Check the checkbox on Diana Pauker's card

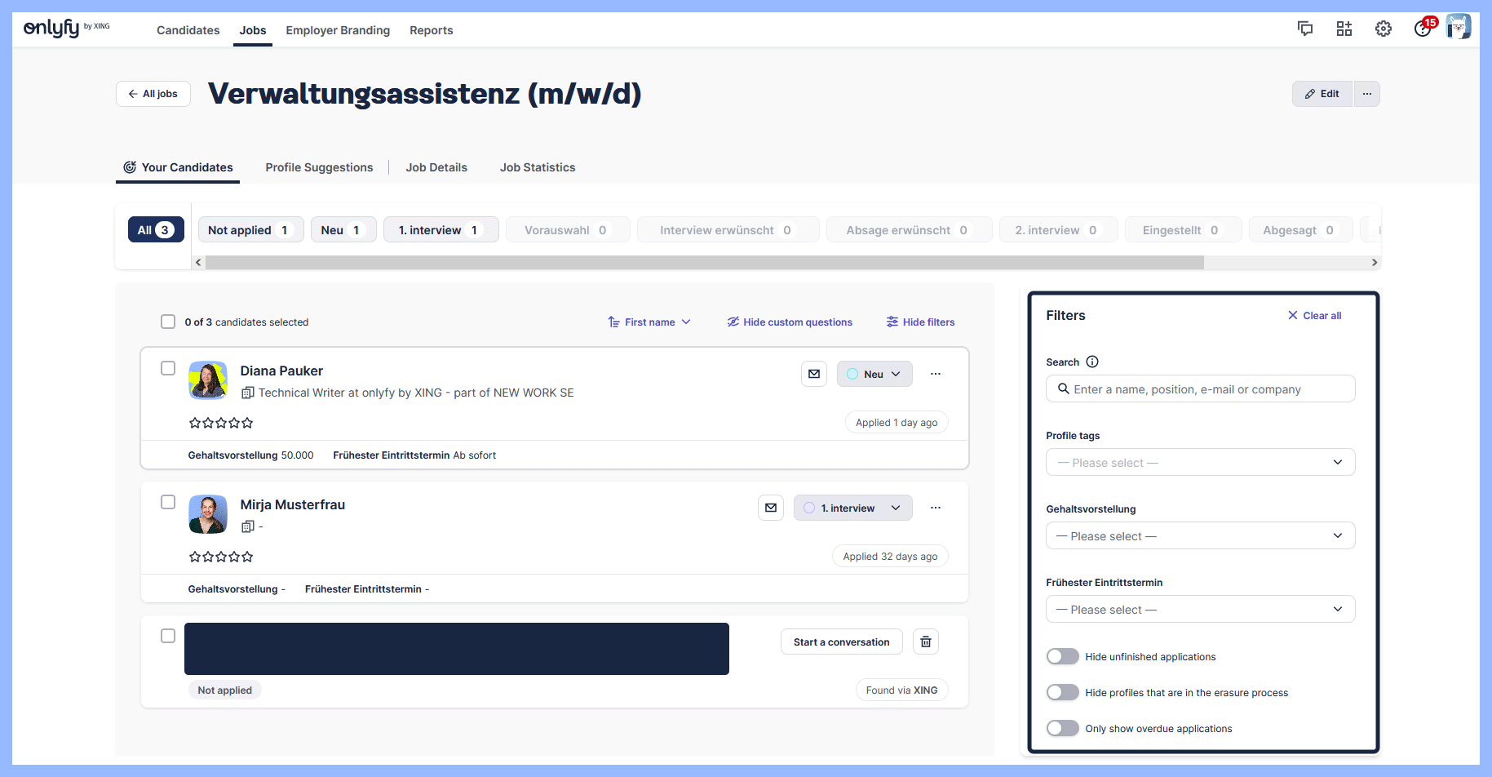[x=168, y=367]
